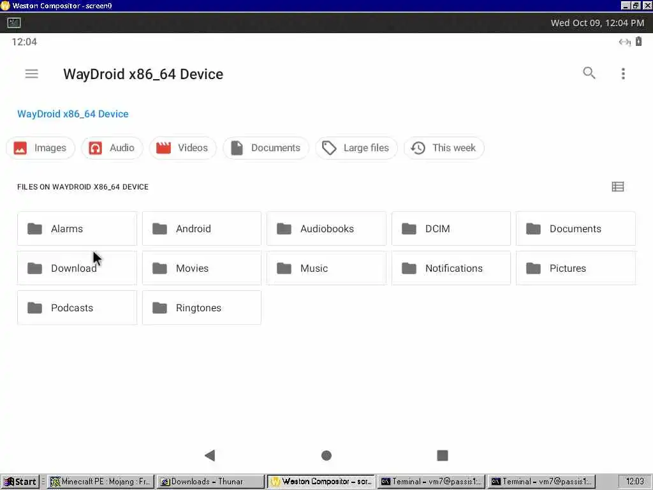Click the WayDroid x86_64 Device title text
This screenshot has width=653, height=490.
[143, 74]
